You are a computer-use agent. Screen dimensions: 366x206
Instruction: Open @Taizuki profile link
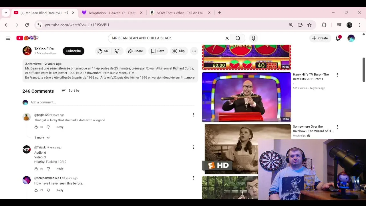tap(40, 147)
